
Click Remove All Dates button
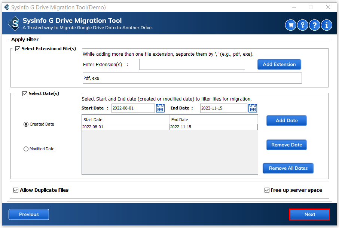(288, 168)
